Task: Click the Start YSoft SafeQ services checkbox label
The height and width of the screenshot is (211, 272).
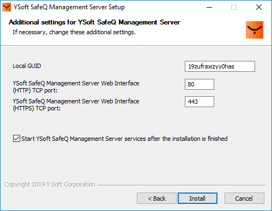Action: pos(124,139)
